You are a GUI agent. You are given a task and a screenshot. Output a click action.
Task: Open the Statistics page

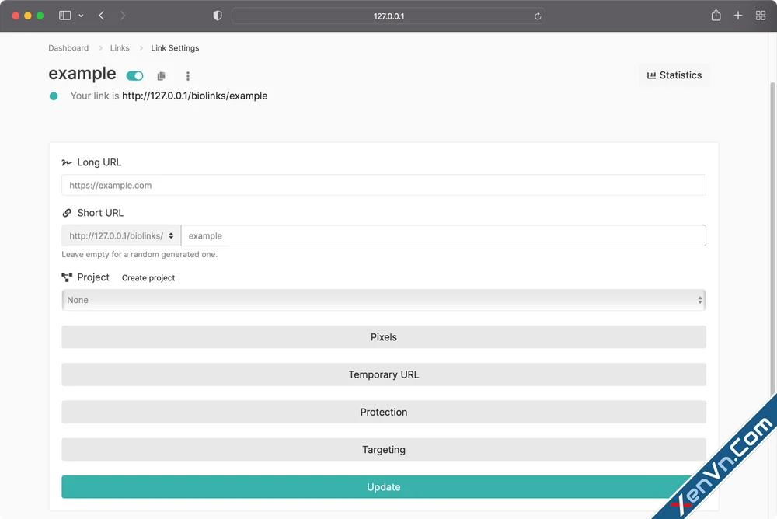coord(674,75)
